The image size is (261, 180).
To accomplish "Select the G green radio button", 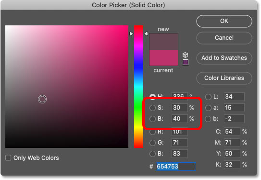I will point(152,143).
